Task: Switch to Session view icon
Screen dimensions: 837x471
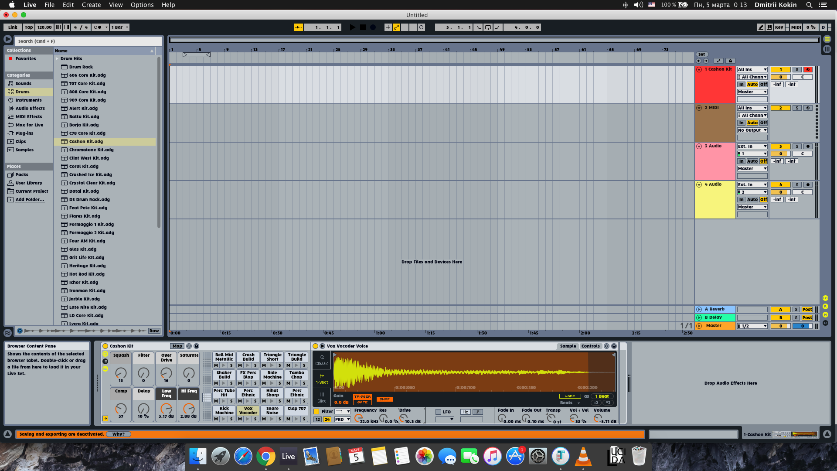Action: coord(827,49)
